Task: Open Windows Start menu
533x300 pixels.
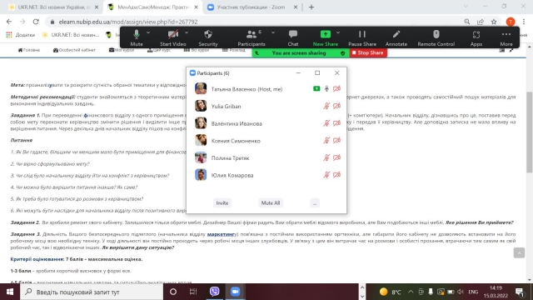Action: 10,292
